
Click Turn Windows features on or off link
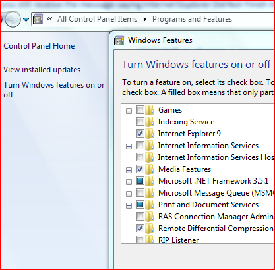(x=54, y=90)
